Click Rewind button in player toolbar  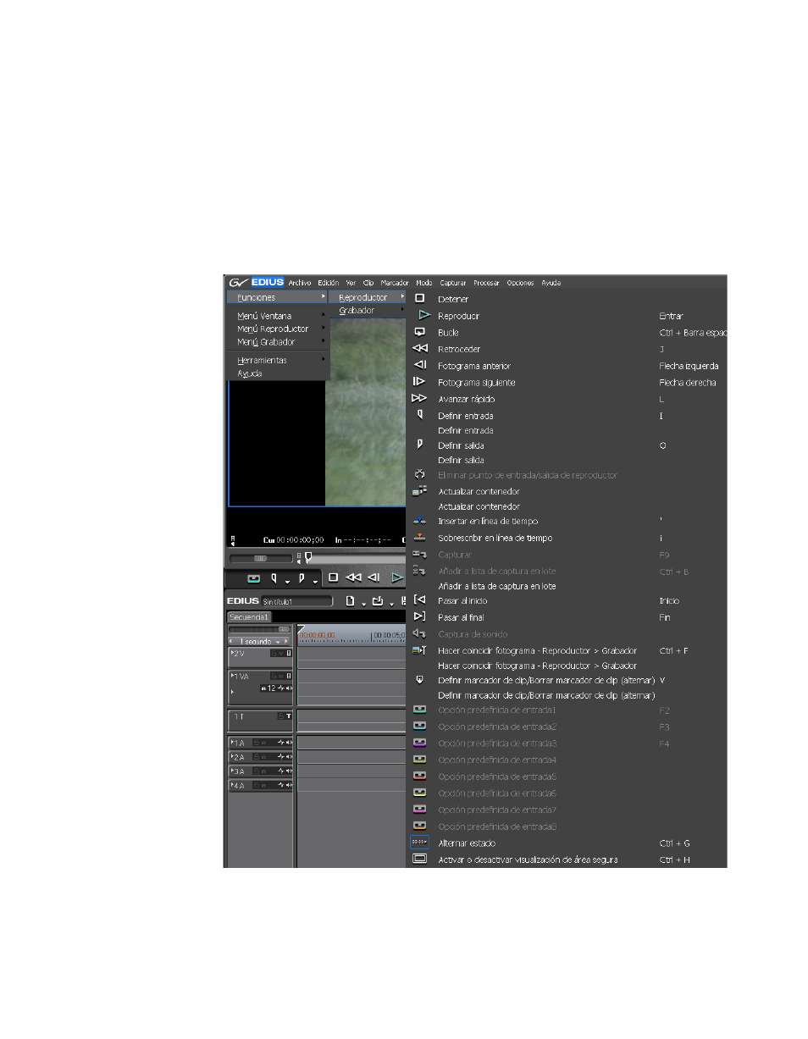(354, 578)
